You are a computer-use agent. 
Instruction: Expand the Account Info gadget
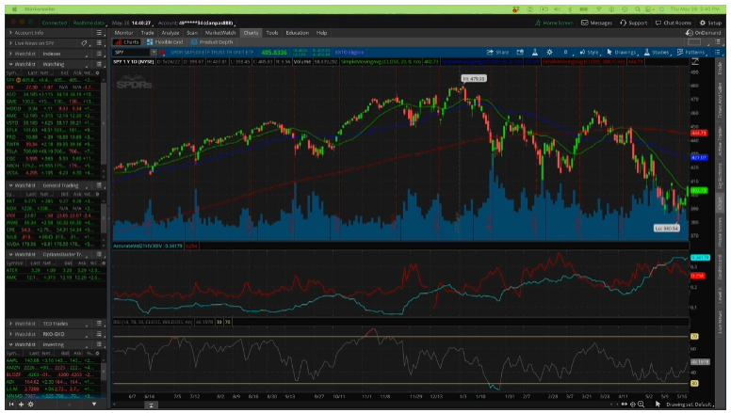(x=10, y=33)
